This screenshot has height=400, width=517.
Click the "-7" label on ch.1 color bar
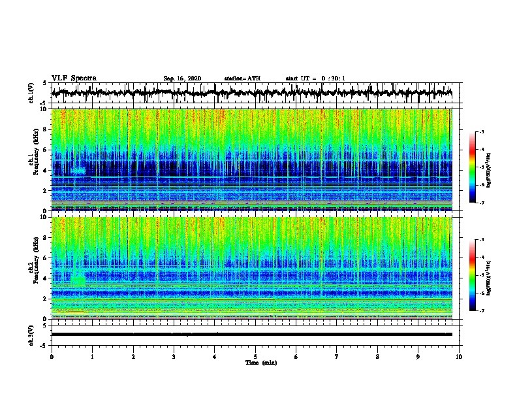pos(482,203)
